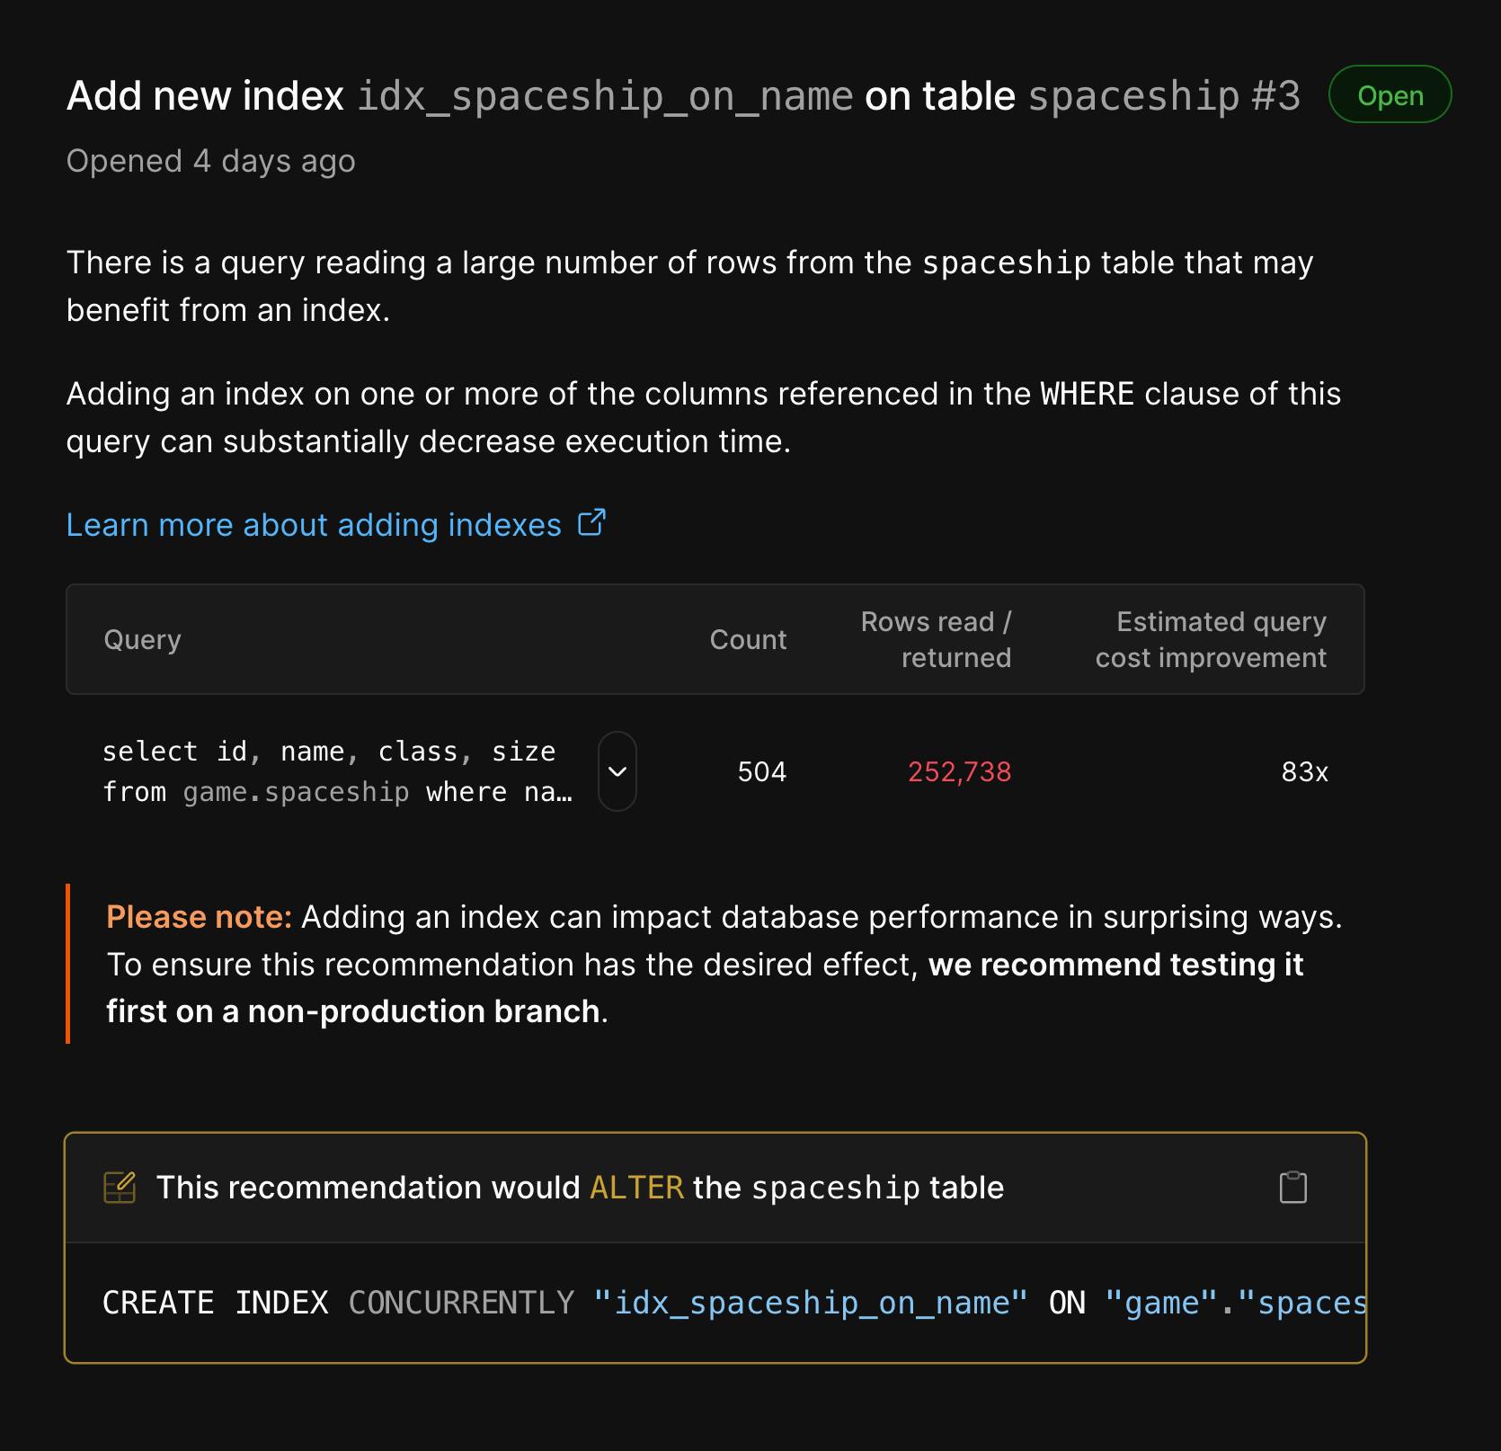Copy the CREATE INDEX statement via clipboard icon

pos(1294,1187)
